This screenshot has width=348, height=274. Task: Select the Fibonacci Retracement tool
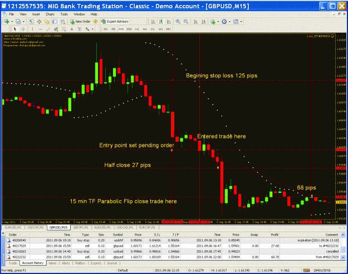64,29
